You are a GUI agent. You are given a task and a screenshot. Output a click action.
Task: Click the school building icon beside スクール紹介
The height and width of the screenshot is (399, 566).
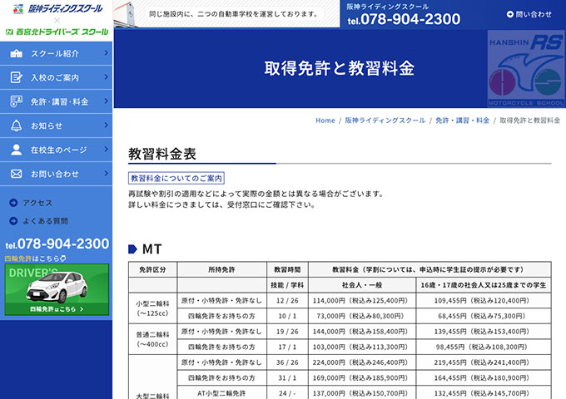[x=17, y=54]
